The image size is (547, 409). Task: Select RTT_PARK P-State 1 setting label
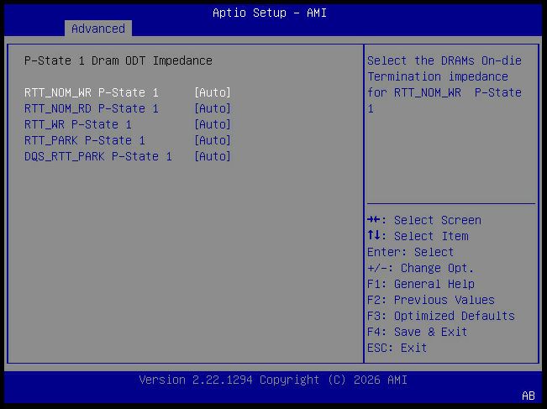pyautogui.click(x=85, y=140)
